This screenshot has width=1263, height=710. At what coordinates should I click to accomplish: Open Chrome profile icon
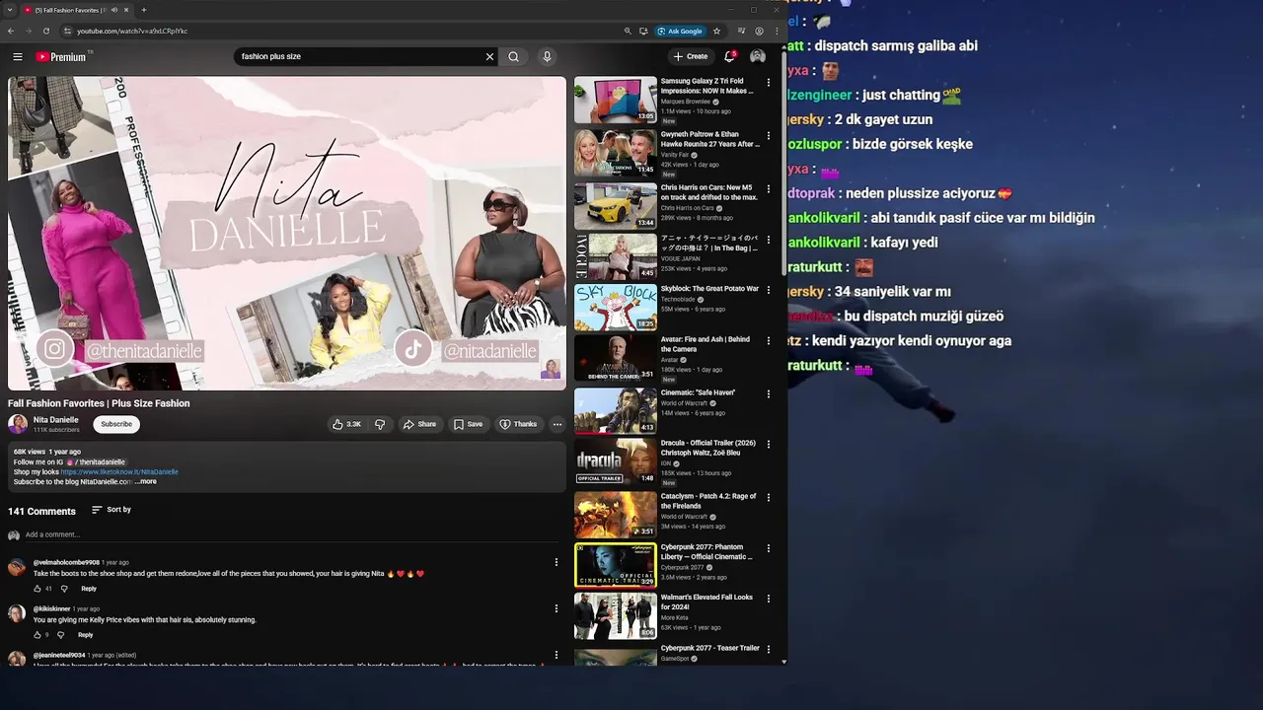click(x=759, y=31)
